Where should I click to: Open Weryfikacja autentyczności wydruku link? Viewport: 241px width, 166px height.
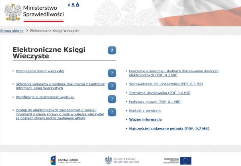point(45,97)
